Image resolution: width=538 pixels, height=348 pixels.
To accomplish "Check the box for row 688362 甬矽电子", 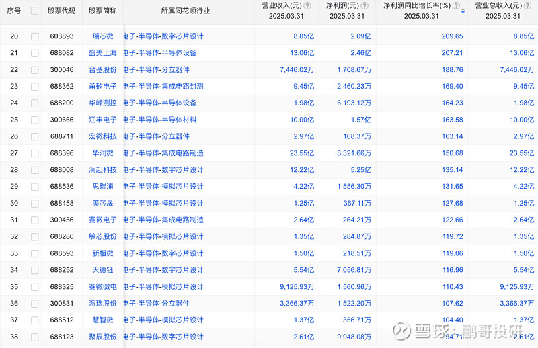I will pos(35,87).
